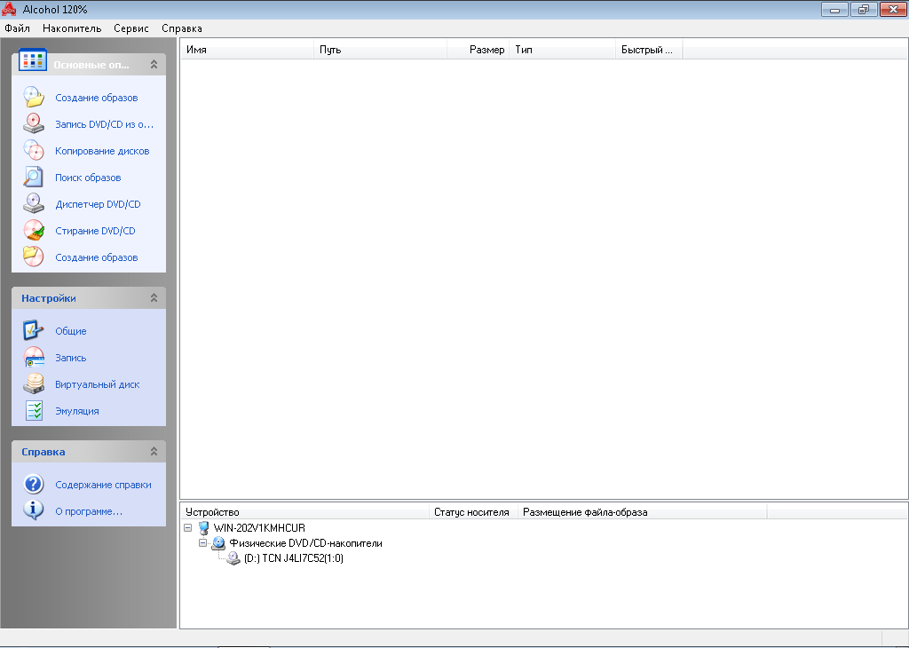Click the Виртуальный диск stack icon

tap(34, 384)
